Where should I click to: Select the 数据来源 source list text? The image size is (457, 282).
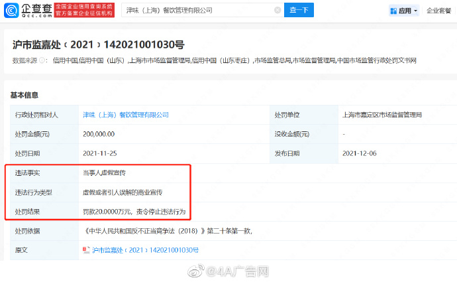point(234,60)
